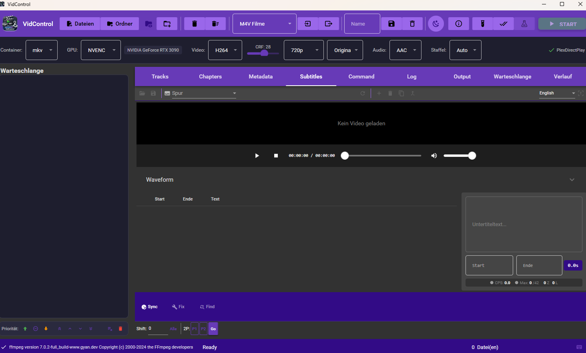Save the preset with the floppy disk icon
The image size is (586, 353).
391,24
